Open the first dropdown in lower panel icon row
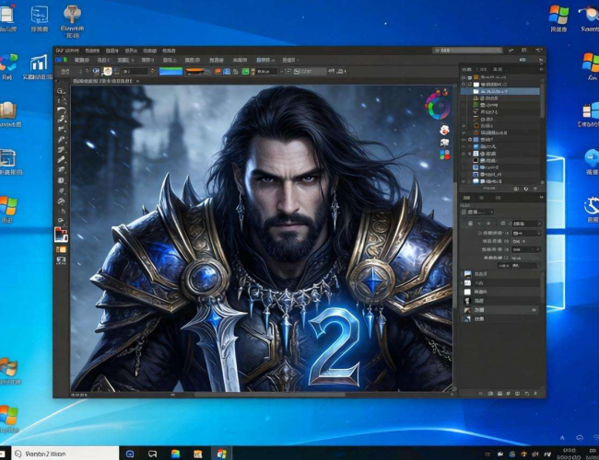Image resolution: width=599 pixels, height=460 pixels. click(527, 224)
